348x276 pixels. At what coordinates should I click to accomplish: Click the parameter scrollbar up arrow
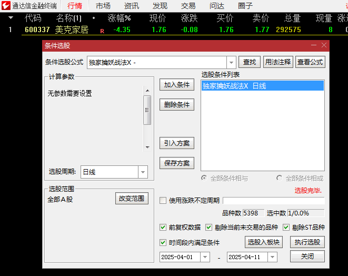pos(147,91)
